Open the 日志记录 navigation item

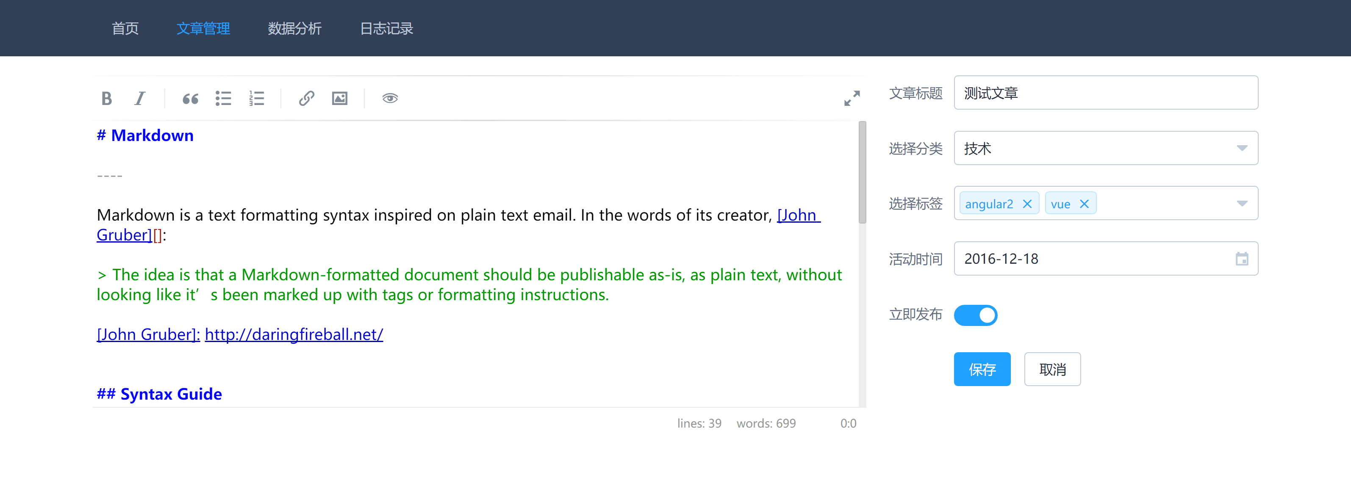tap(386, 28)
